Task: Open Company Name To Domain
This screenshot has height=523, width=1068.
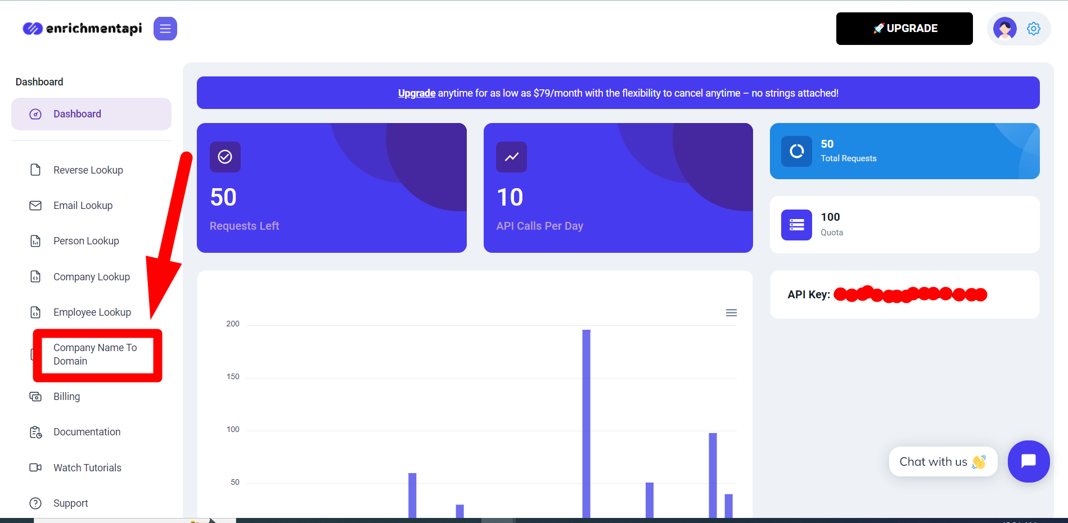Action: tap(94, 354)
